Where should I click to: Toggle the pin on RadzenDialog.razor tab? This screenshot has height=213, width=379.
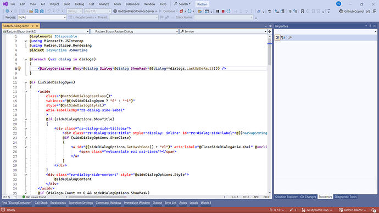tap(32, 26)
